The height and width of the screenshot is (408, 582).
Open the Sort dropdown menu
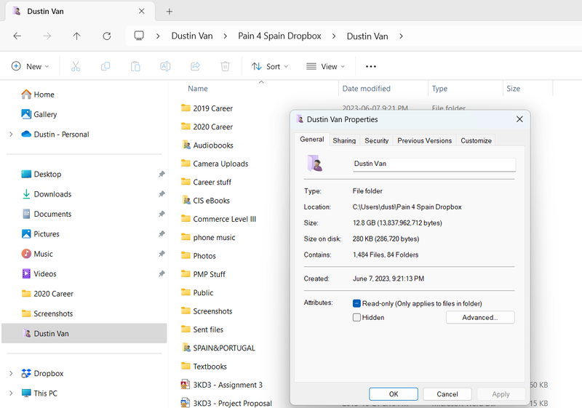(x=270, y=66)
